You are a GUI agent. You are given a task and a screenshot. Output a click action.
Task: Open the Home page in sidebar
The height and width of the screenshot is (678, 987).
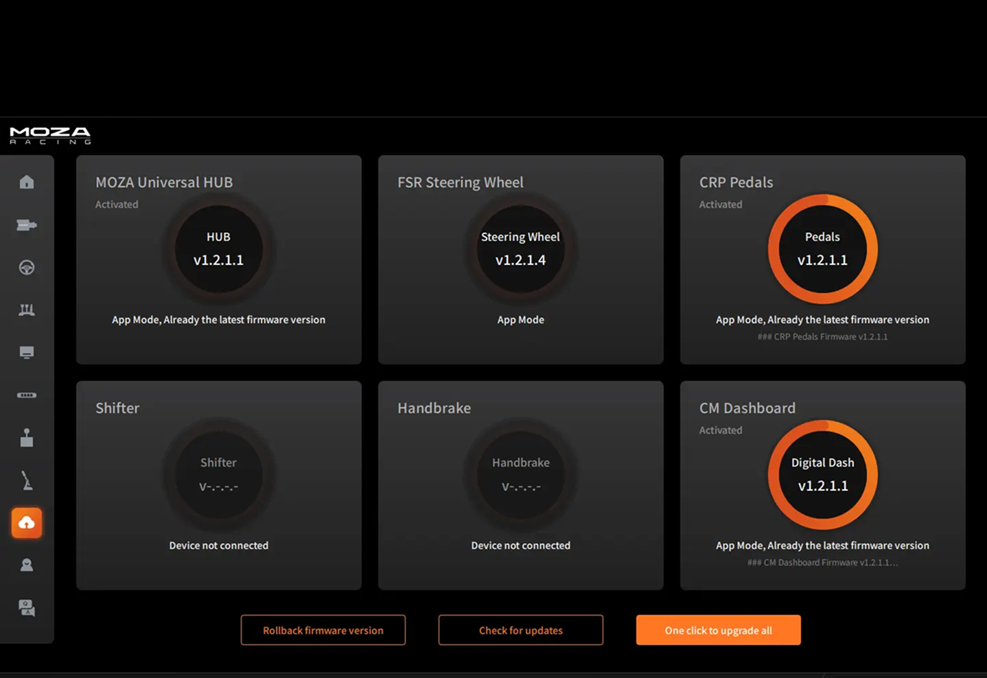(27, 182)
